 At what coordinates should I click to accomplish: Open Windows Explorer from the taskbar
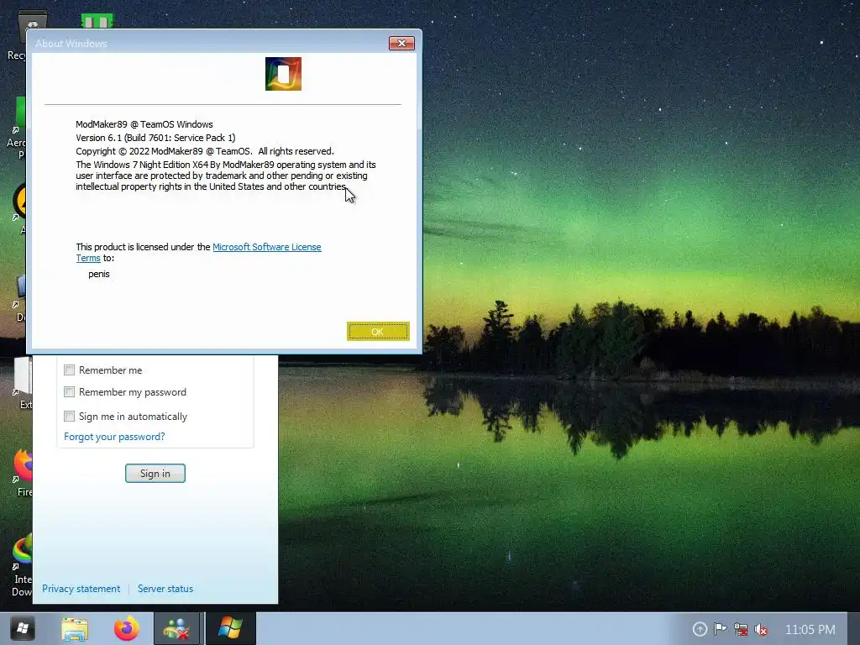75,629
